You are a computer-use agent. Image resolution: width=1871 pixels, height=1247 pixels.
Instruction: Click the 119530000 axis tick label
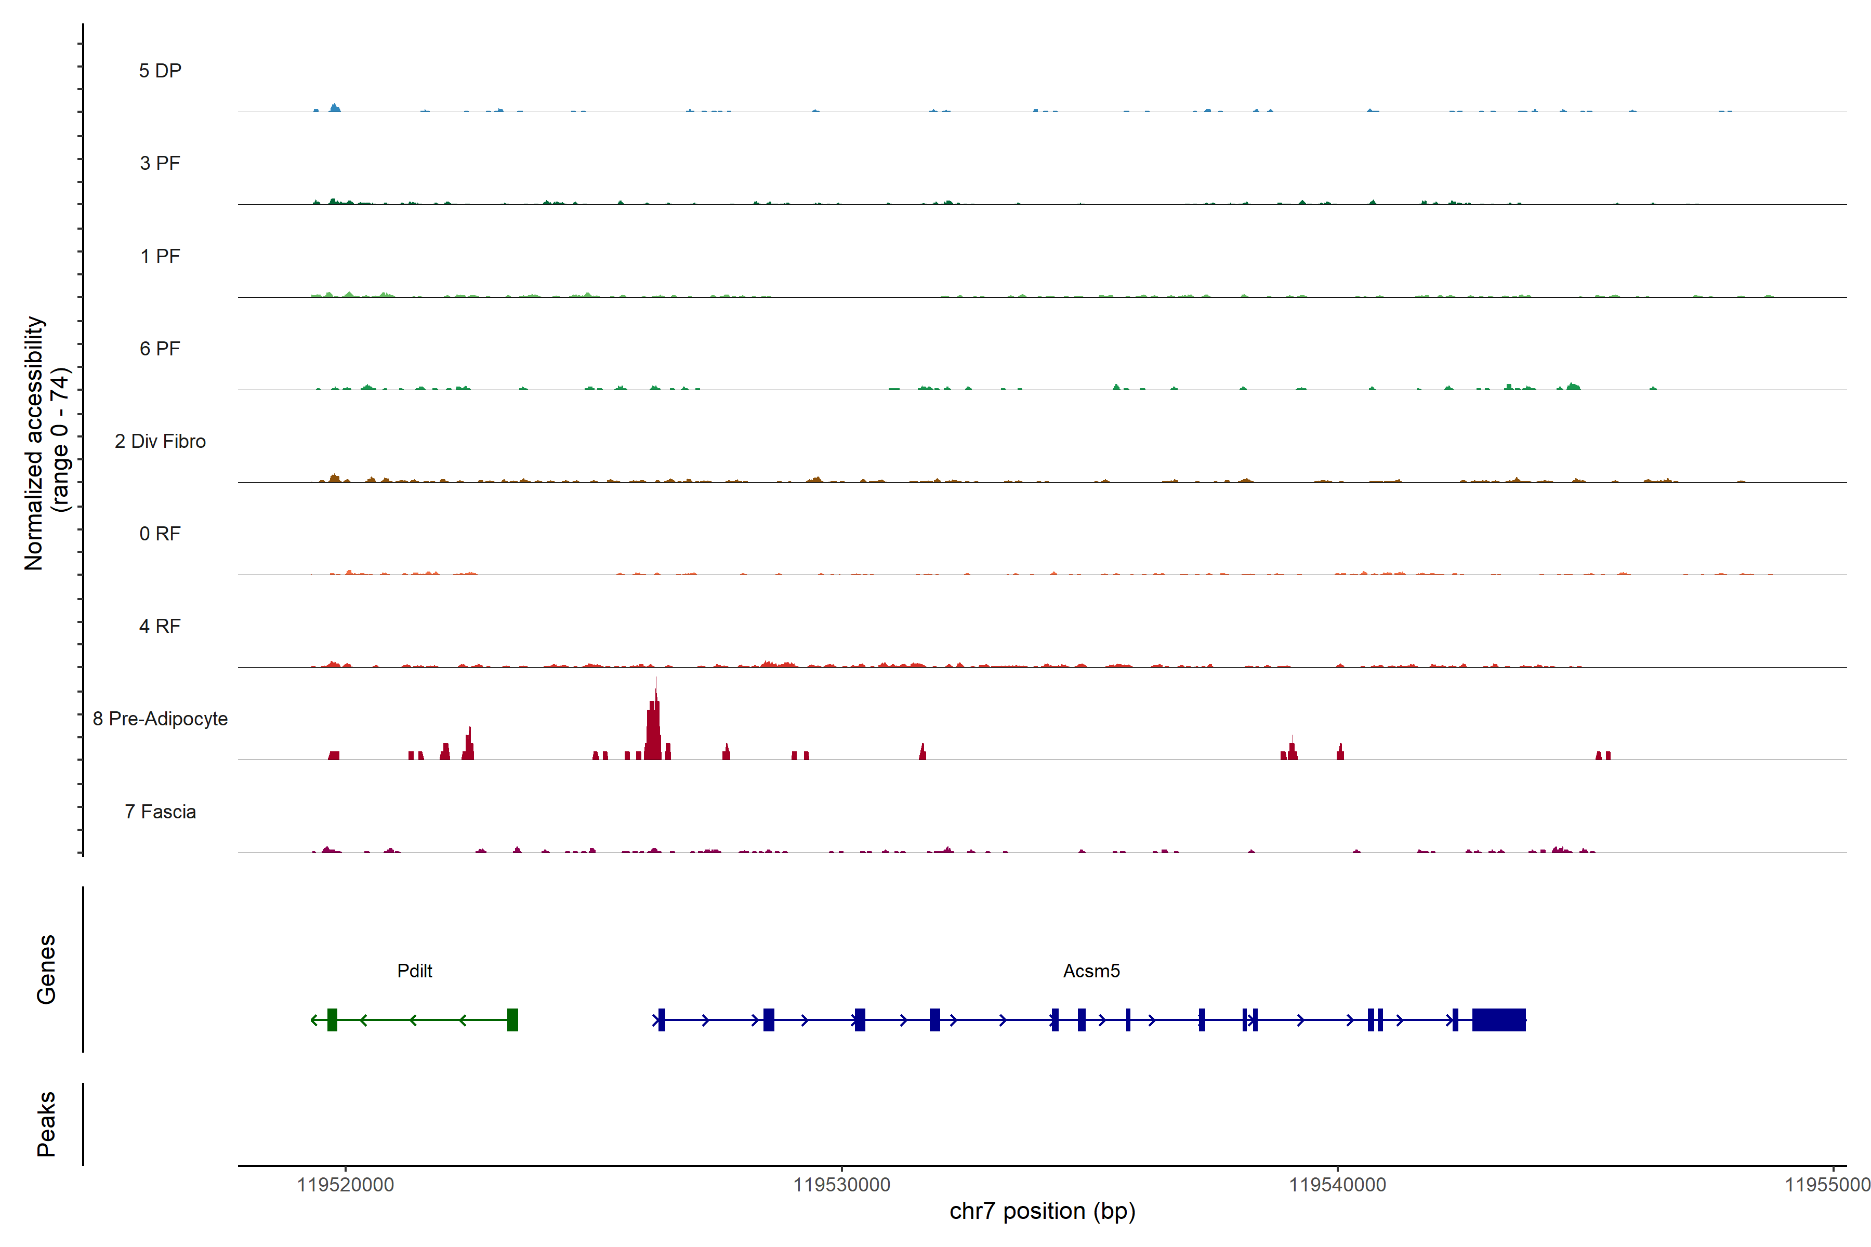click(x=841, y=1185)
